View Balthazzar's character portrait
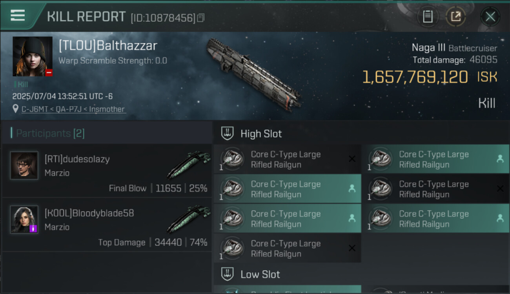The width and height of the screenshot is (510, 294). pyautogui.click(x=33, y=56)
